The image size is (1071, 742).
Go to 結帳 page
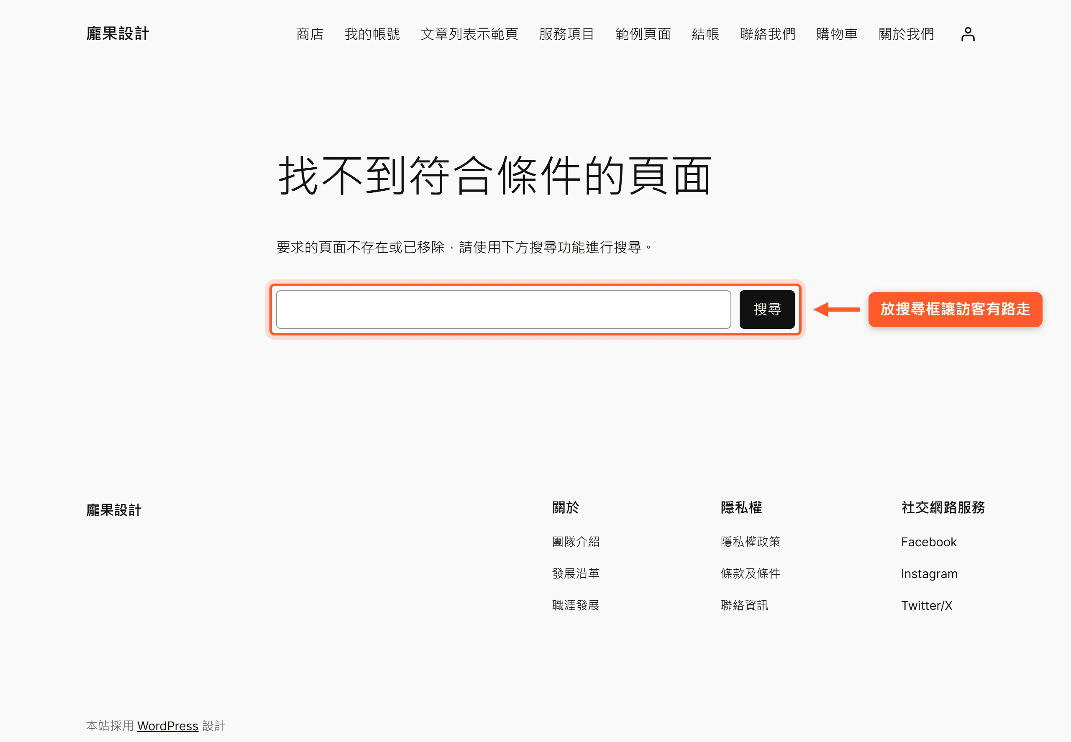[705, 34]
